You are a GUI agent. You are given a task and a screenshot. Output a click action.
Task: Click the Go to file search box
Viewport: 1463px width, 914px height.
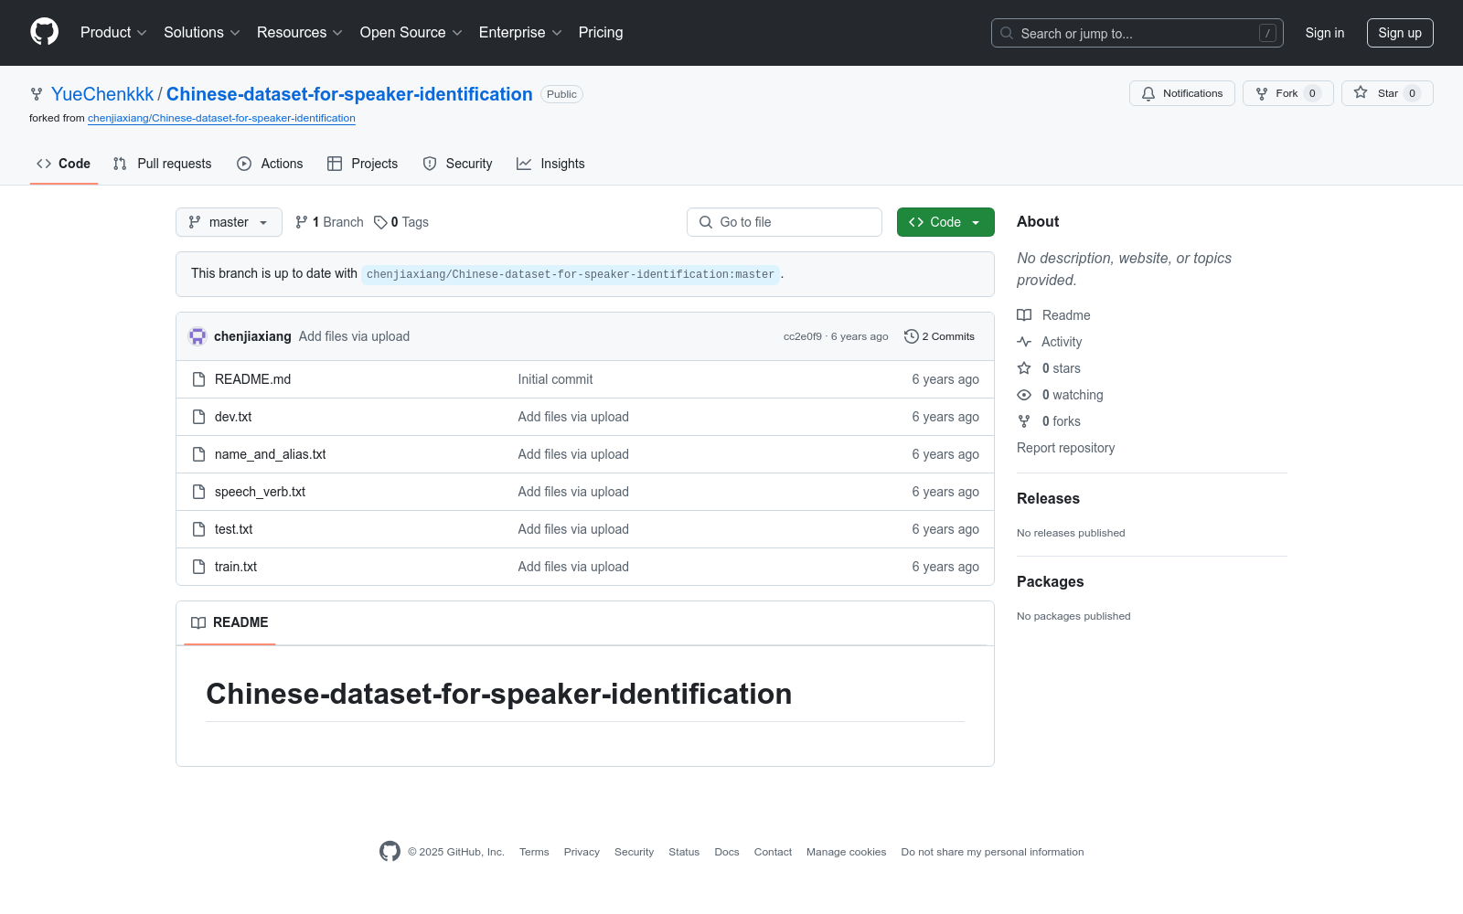tap(785, 222)
